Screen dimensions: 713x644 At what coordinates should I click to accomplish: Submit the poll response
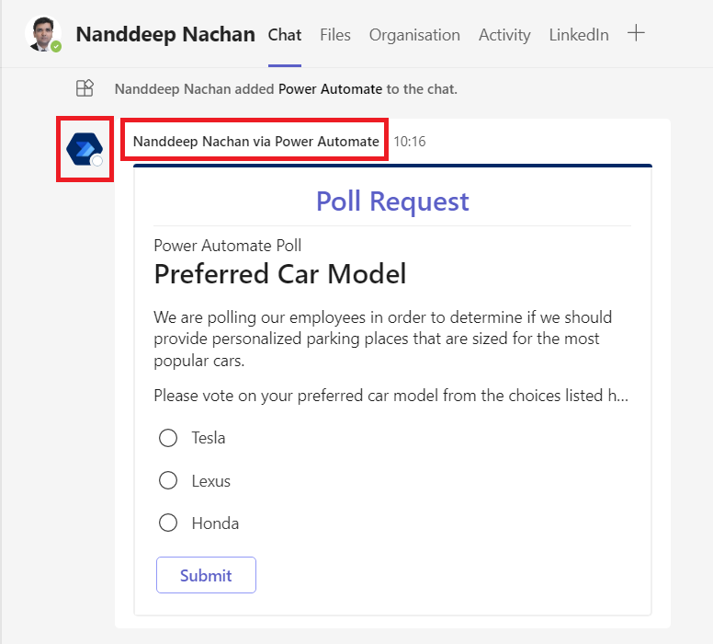click(x=206, y=575)
